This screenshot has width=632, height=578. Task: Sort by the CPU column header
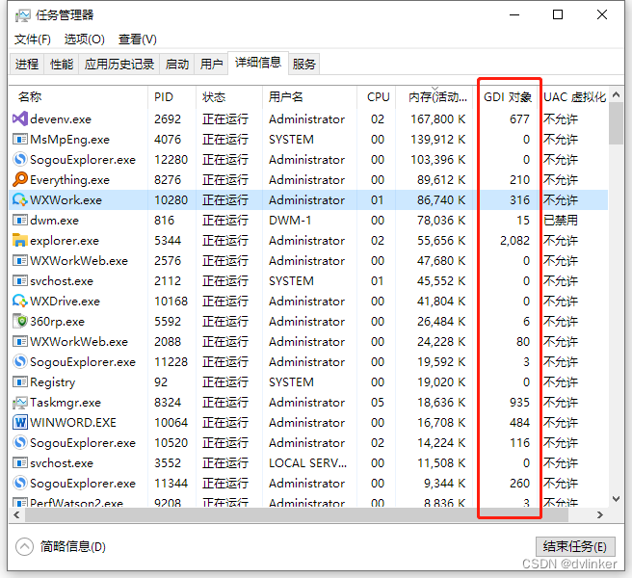point(376,97)
